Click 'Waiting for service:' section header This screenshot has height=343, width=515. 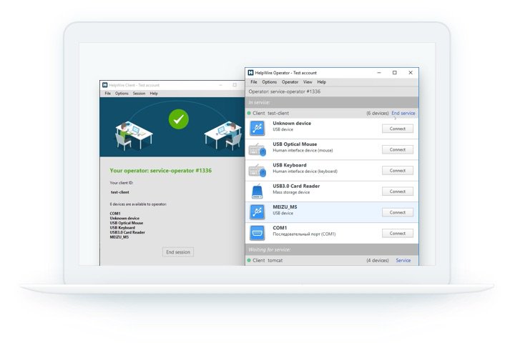[332, 250]
